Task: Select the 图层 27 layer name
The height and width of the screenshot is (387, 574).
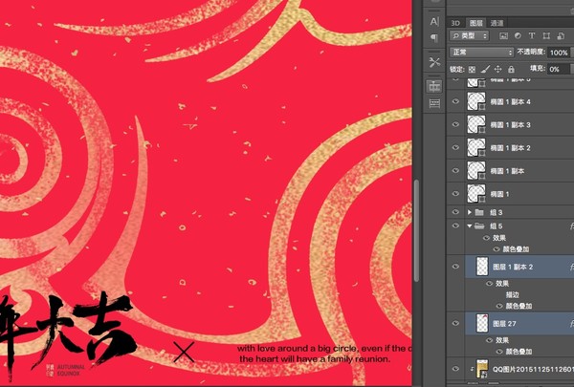Action: (x=504, y=324)
